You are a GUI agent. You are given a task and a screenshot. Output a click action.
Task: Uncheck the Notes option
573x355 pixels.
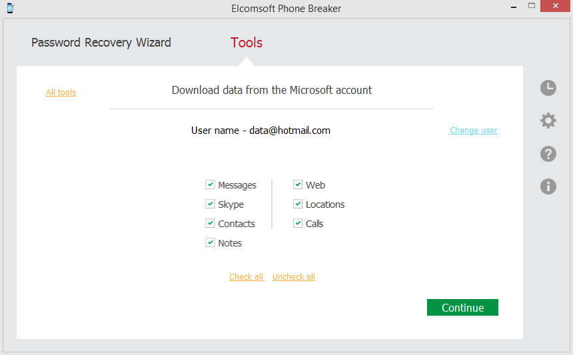pyautogui.click(x=211, y=242)
